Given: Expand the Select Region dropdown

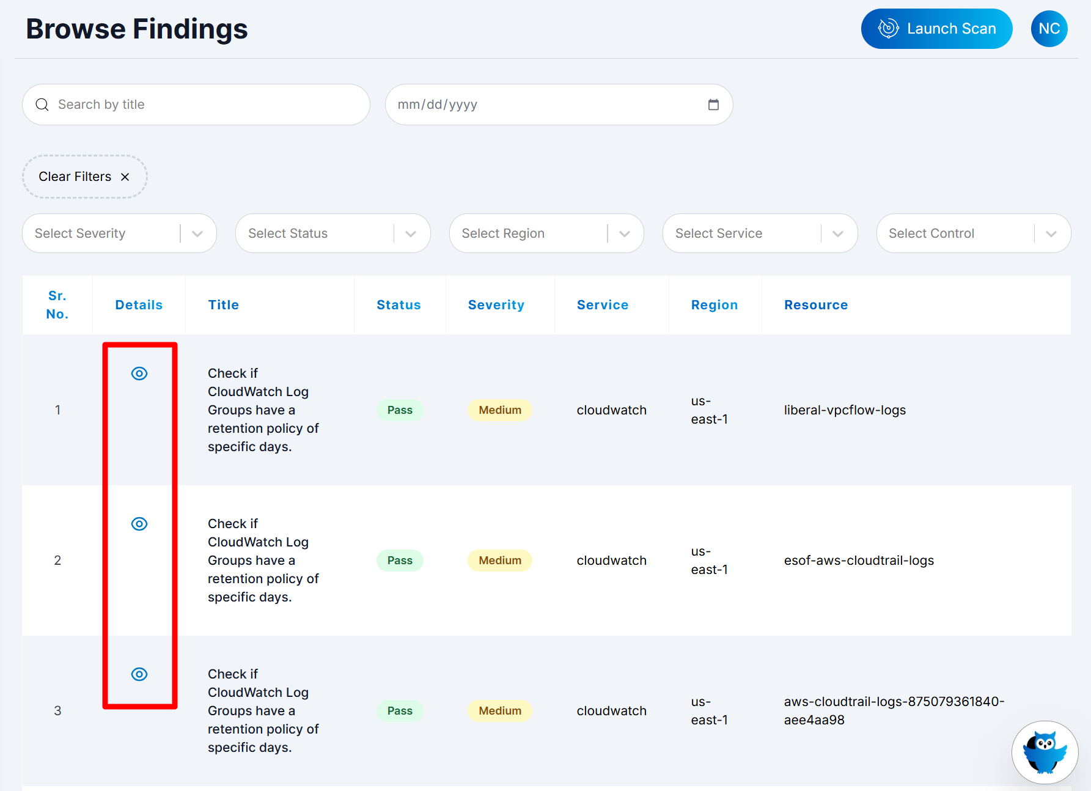Looking at the screenshot, I should [x=624, y=234].
